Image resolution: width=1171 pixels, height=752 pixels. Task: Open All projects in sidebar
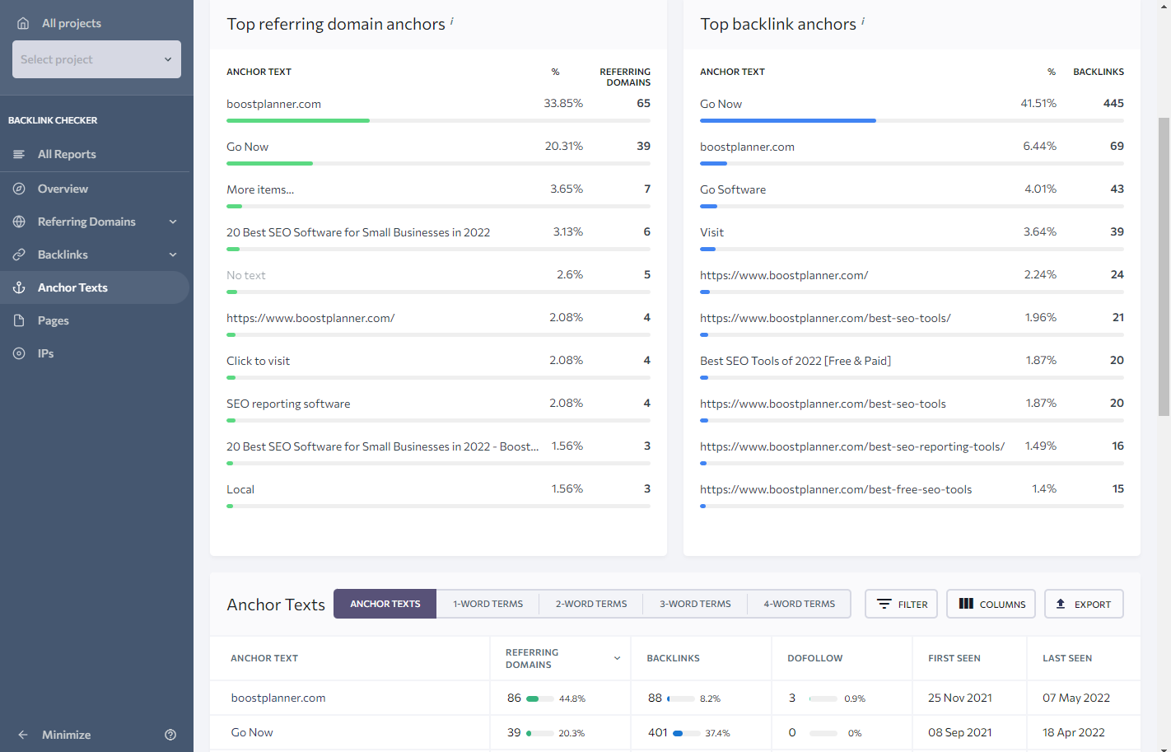(x=71, y=23)
